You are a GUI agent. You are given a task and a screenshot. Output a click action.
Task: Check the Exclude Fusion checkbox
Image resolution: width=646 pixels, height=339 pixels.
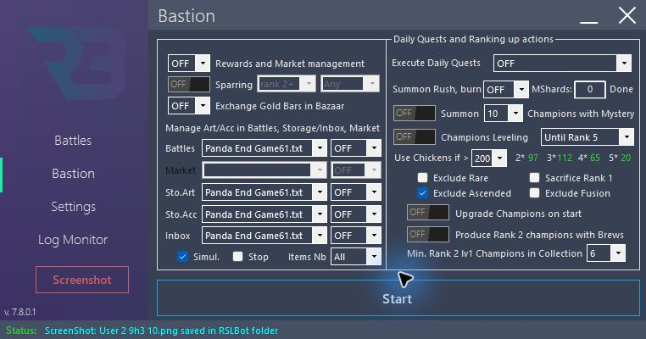click(x=534, y=192)
